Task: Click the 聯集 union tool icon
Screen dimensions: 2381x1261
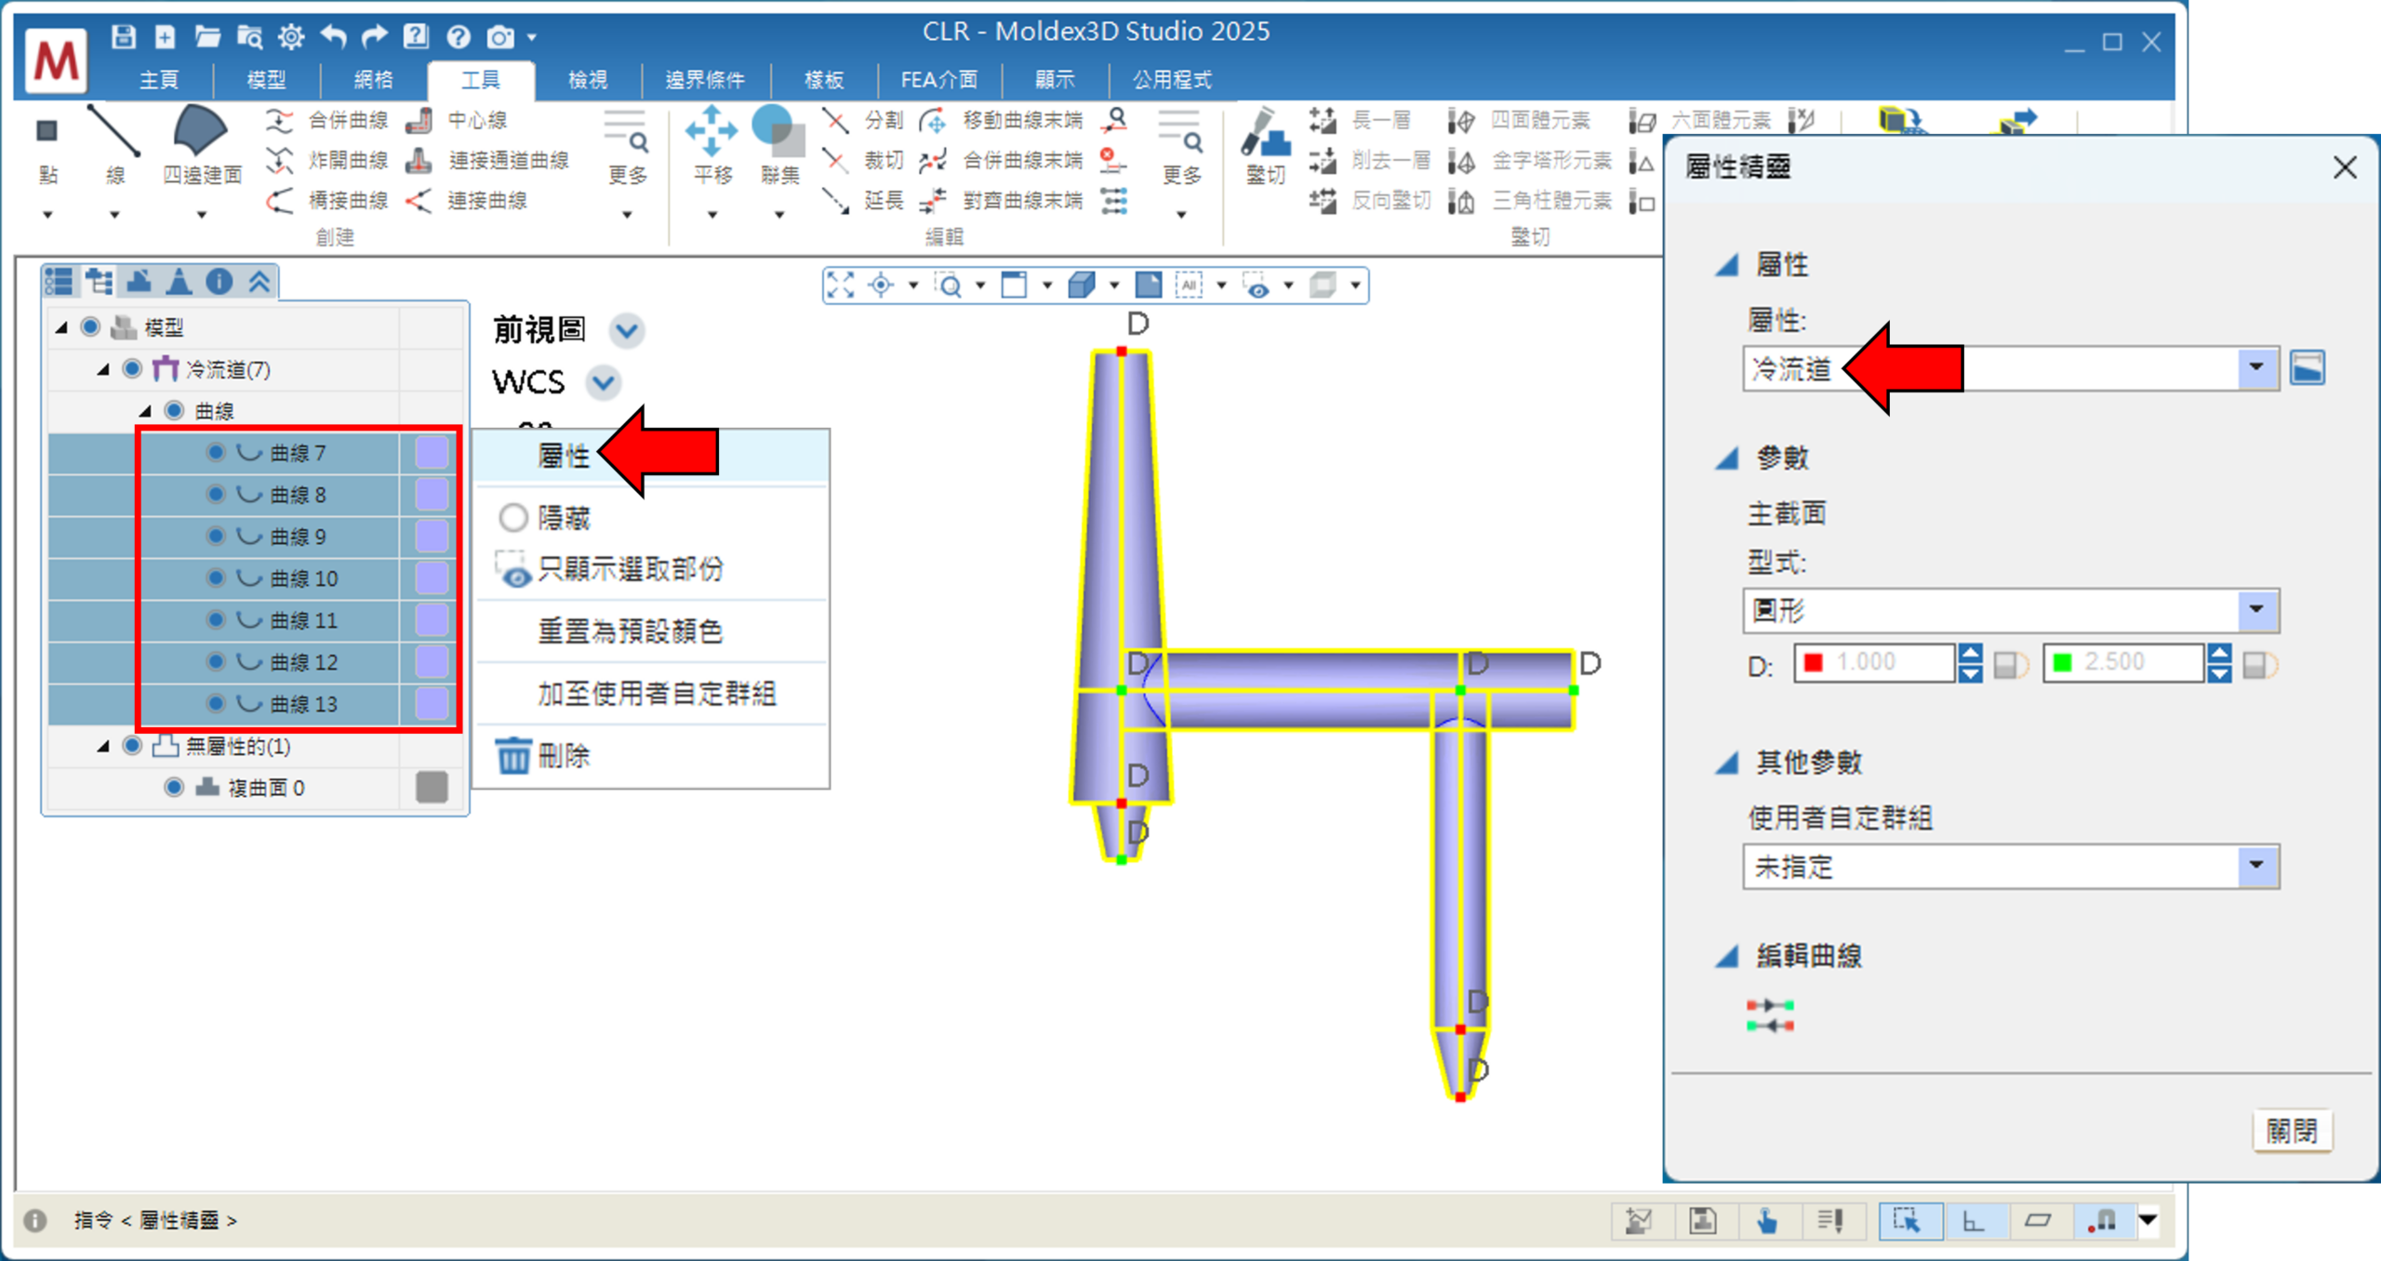Action: point(778,132)
